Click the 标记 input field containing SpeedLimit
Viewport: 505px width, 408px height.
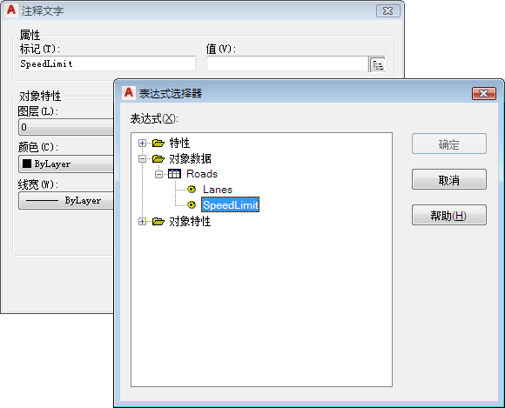pos(107,64)
